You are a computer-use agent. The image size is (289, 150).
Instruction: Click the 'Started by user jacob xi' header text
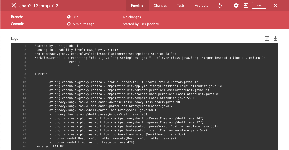[140, 24]
